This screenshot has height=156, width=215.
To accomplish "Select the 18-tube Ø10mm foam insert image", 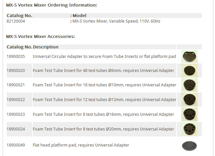I will click(189, 85).
